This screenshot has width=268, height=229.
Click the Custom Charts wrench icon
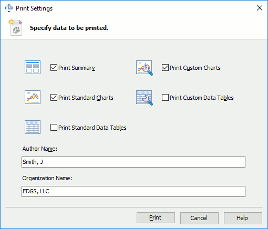point(145,68)
